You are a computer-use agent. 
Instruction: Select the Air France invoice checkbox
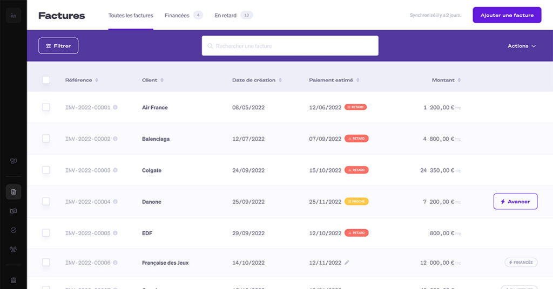pyautogui.click(x=46, y=107)
